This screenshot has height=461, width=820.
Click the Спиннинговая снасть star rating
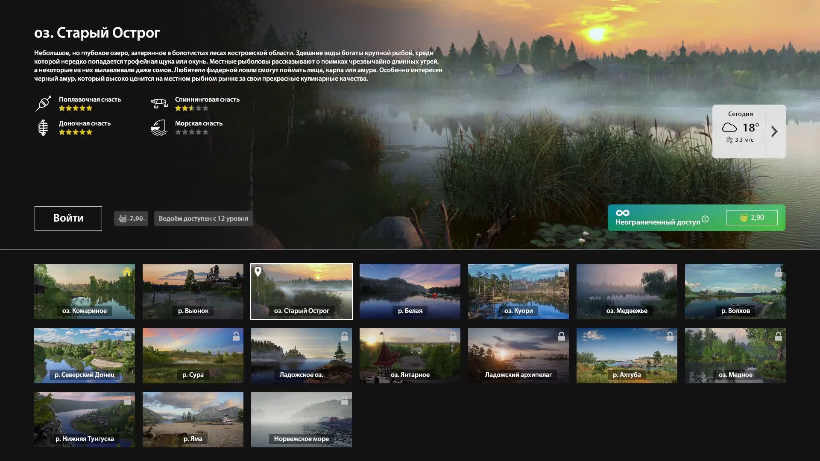click(x=192, y=108)
